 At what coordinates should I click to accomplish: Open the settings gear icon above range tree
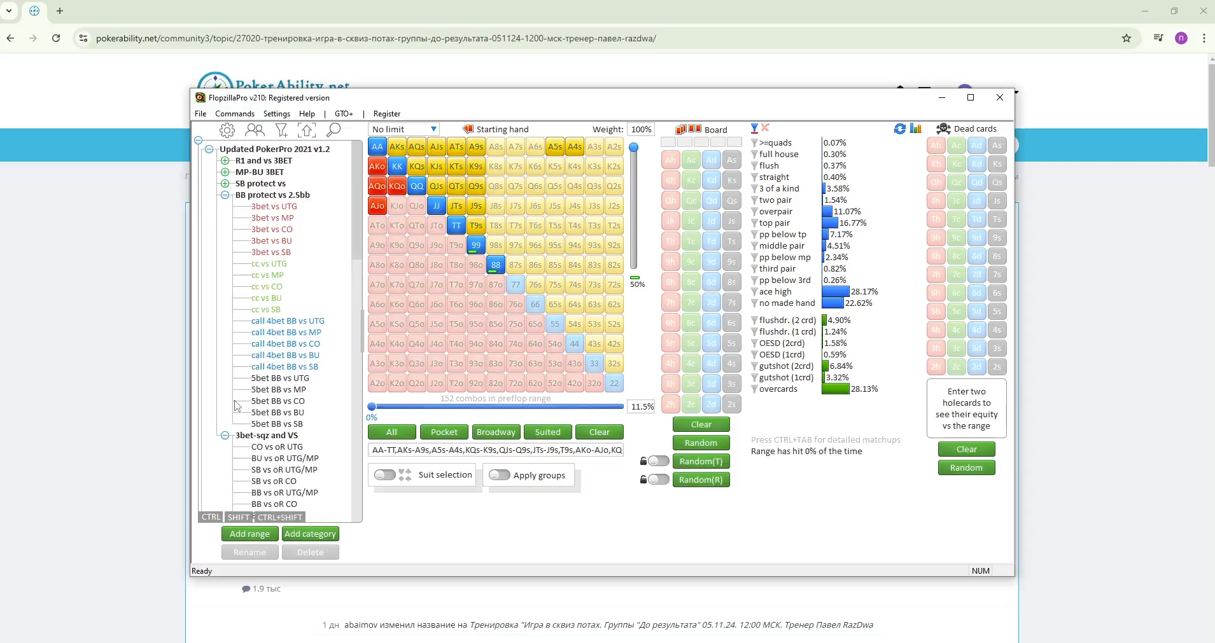pos(227,130)
